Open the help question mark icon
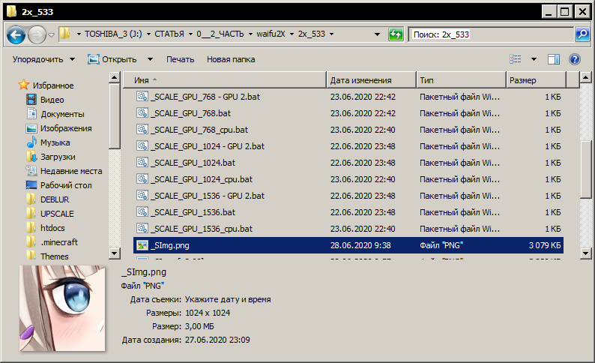Viewport: 595px width, 363px height. pos(575,59)
